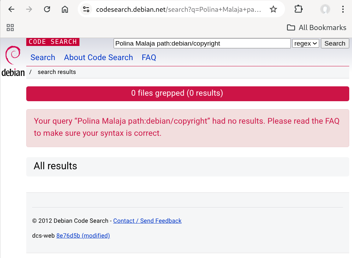Reload the current page
The image size is (352, 258).
coord(47,9)
